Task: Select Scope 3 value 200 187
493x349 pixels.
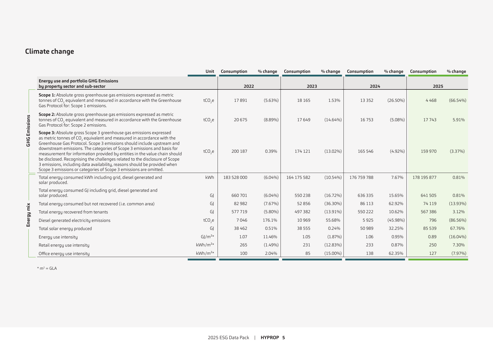Action: coord(239,151)
